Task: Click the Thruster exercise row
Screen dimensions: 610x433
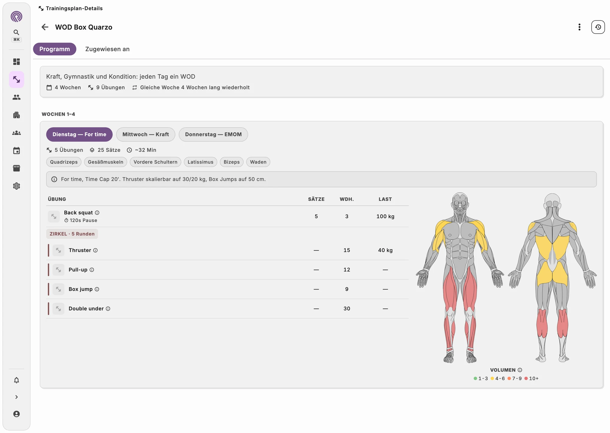Action: click(228, 250)
